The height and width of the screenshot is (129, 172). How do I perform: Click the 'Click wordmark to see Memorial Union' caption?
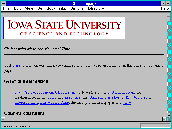tap(38, 49)
